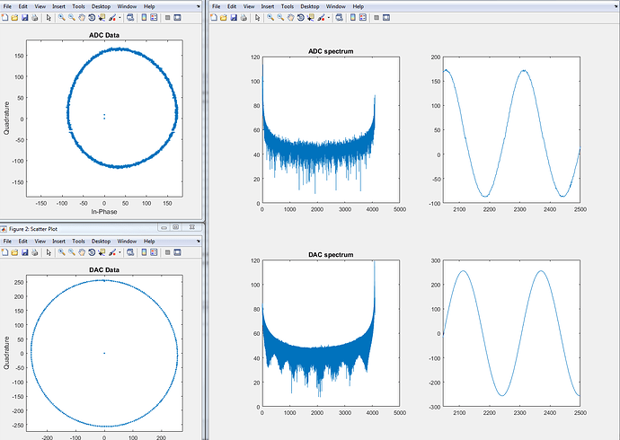Click New Figure icon in spectrum window
This screenshot has height=440, width=620.
213,18
